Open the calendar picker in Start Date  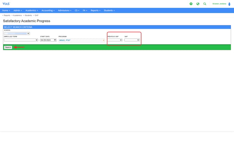coord(55,40)
